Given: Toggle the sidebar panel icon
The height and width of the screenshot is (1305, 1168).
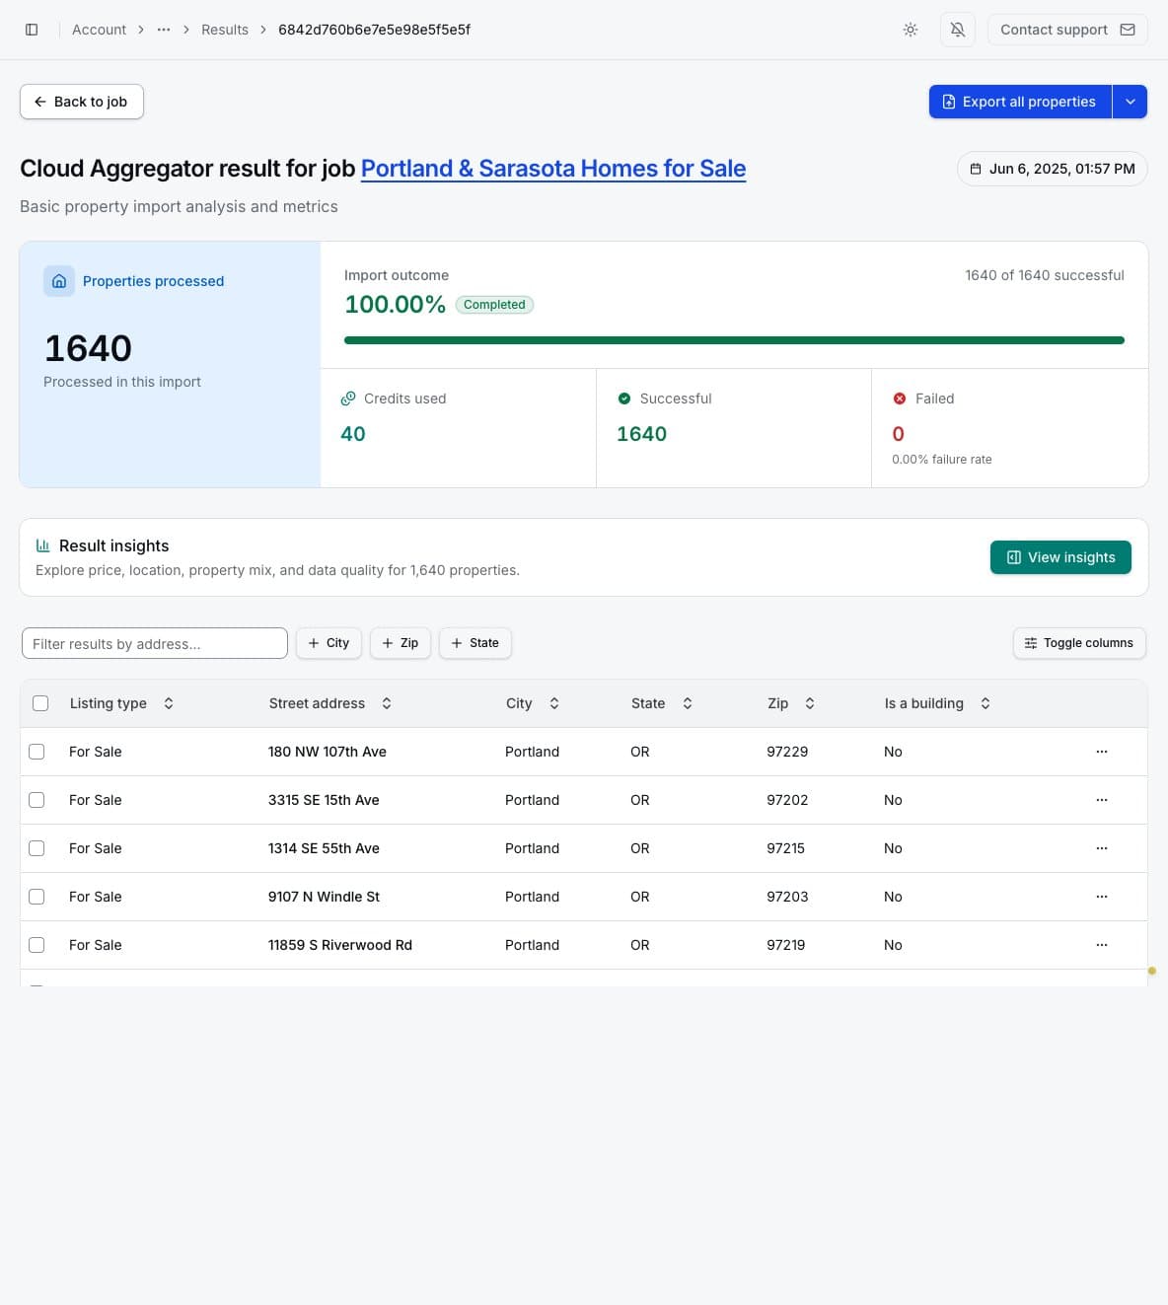Looking at the screenshot, I should pyautogui.click(x=32, y=30).
